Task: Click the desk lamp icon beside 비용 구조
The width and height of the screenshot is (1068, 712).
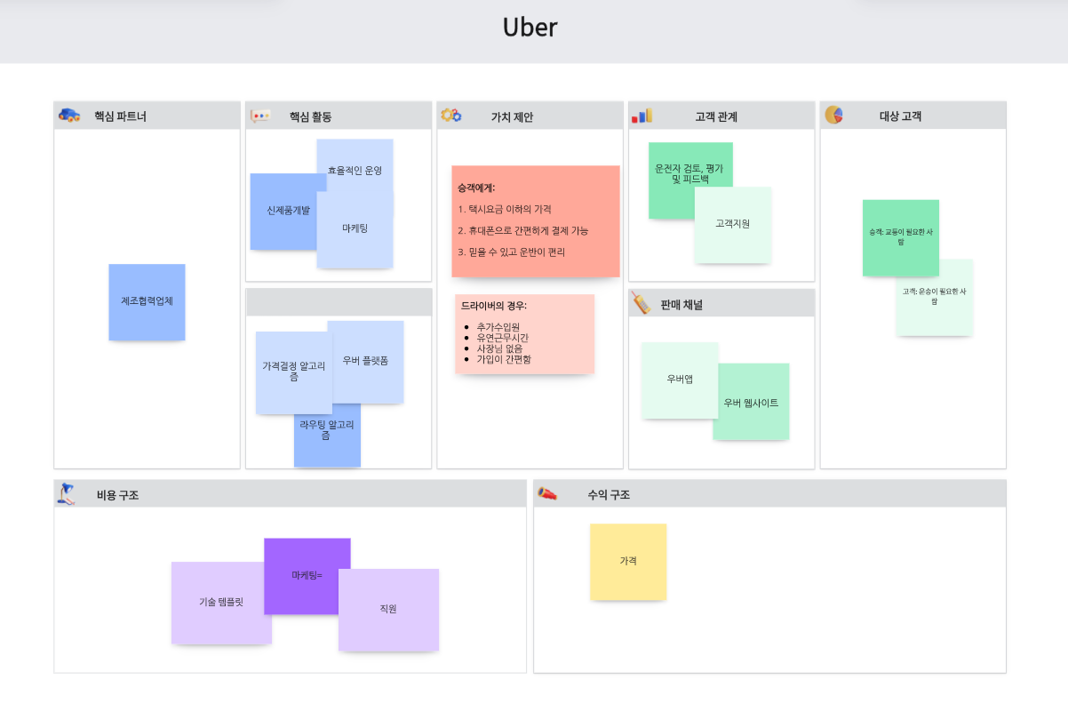Action: point(66,493)
